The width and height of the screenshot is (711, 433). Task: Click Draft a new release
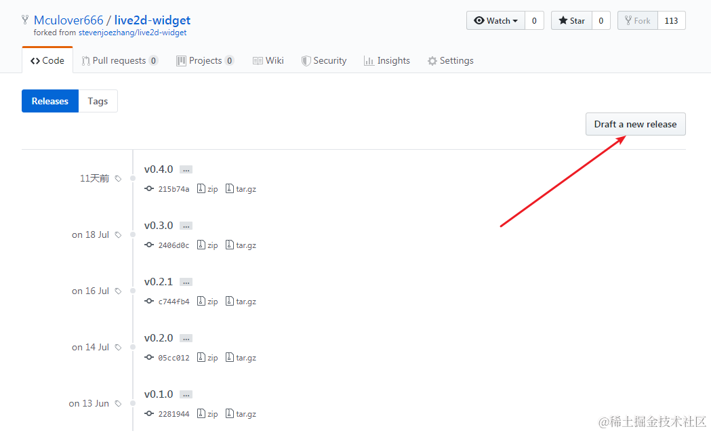tap(635, 124)
